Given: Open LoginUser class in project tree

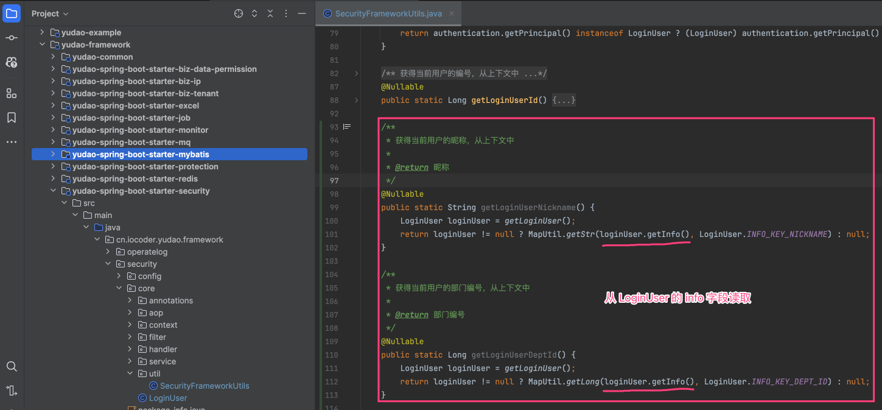Looking at the screenshot, I should 168,398.
